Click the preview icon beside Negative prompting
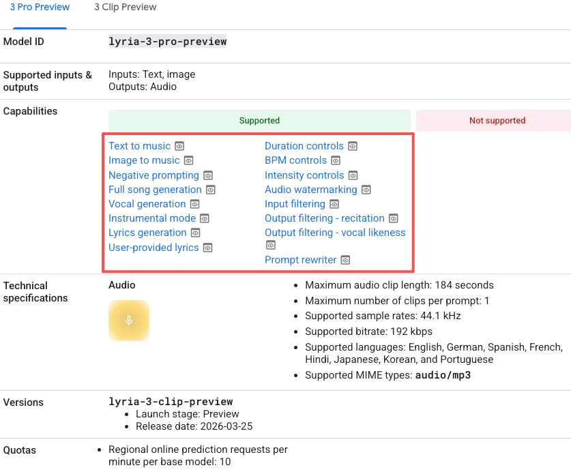Screen dimensions: 571x472 click(208, 175)
